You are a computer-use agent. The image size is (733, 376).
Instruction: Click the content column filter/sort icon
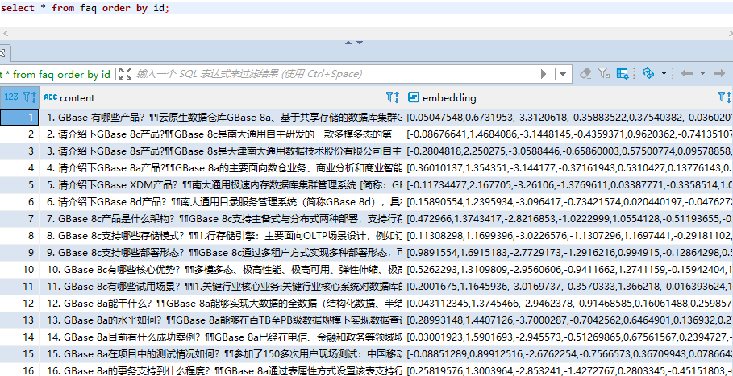point(393,97)
